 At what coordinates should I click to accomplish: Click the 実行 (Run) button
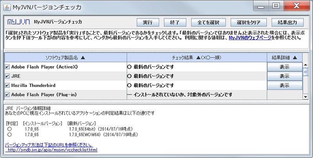point(148,23)
